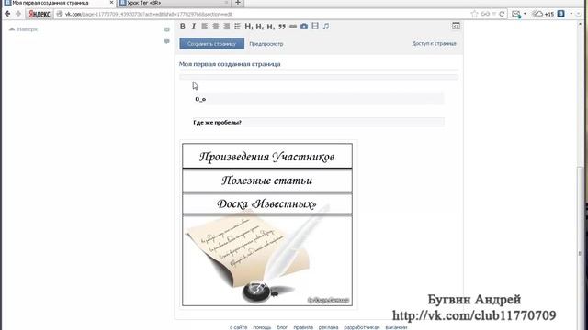Screen dimensions: 588x330
Task: Open the chat bubble icon in sidebar
Action: tap(167, 41)
